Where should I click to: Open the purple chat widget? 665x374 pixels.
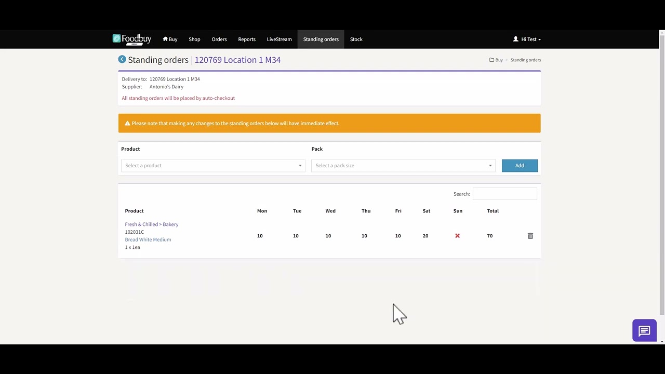[644, 331]
